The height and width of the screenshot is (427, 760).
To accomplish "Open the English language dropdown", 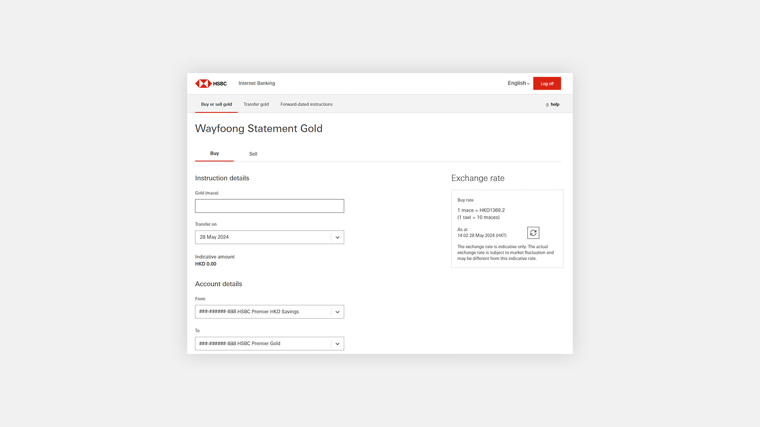I will [x=519, y=83].
